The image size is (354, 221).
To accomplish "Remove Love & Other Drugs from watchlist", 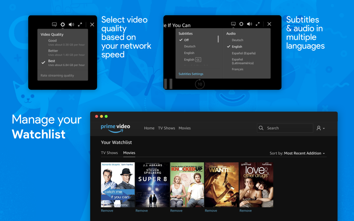I will click(x=246, y=211).
